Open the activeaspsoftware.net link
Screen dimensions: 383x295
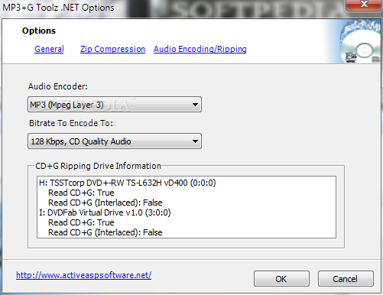click(84, 275)
